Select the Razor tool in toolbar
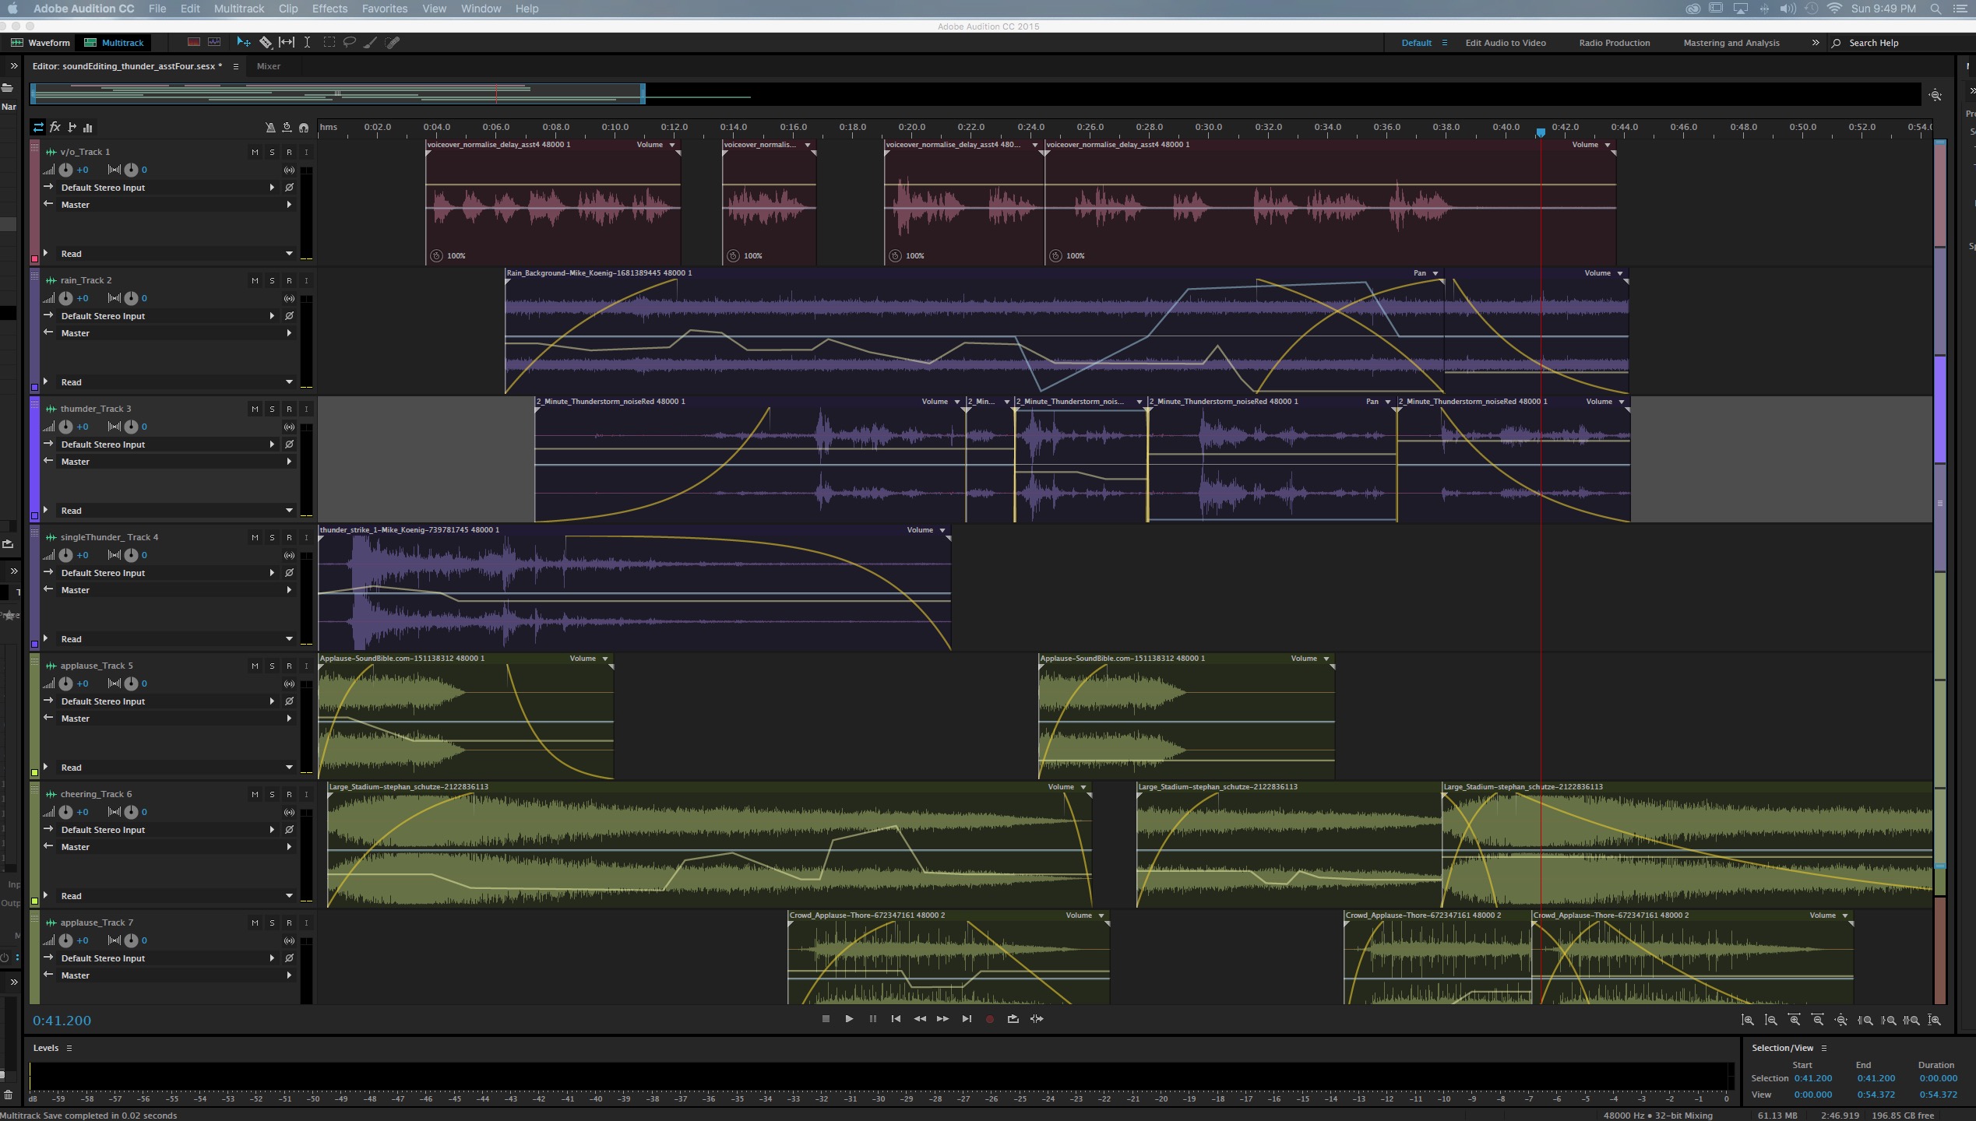1976x1121 pixels. (x=266, y=43)
